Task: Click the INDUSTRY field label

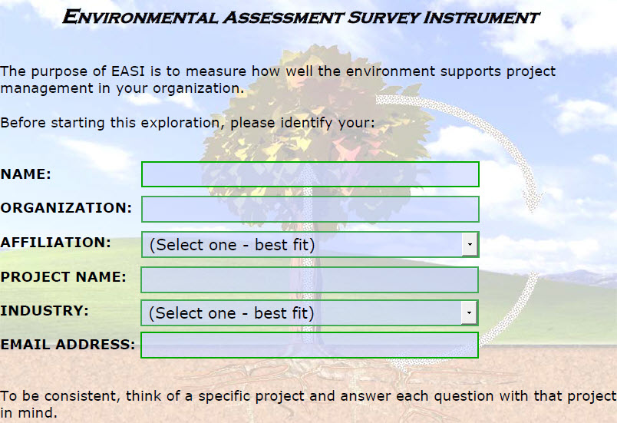Action: tap(45, 311)
